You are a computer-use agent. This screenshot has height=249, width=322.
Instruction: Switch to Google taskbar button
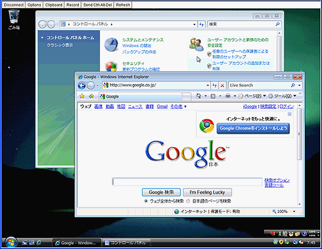[x=77, y=243]
